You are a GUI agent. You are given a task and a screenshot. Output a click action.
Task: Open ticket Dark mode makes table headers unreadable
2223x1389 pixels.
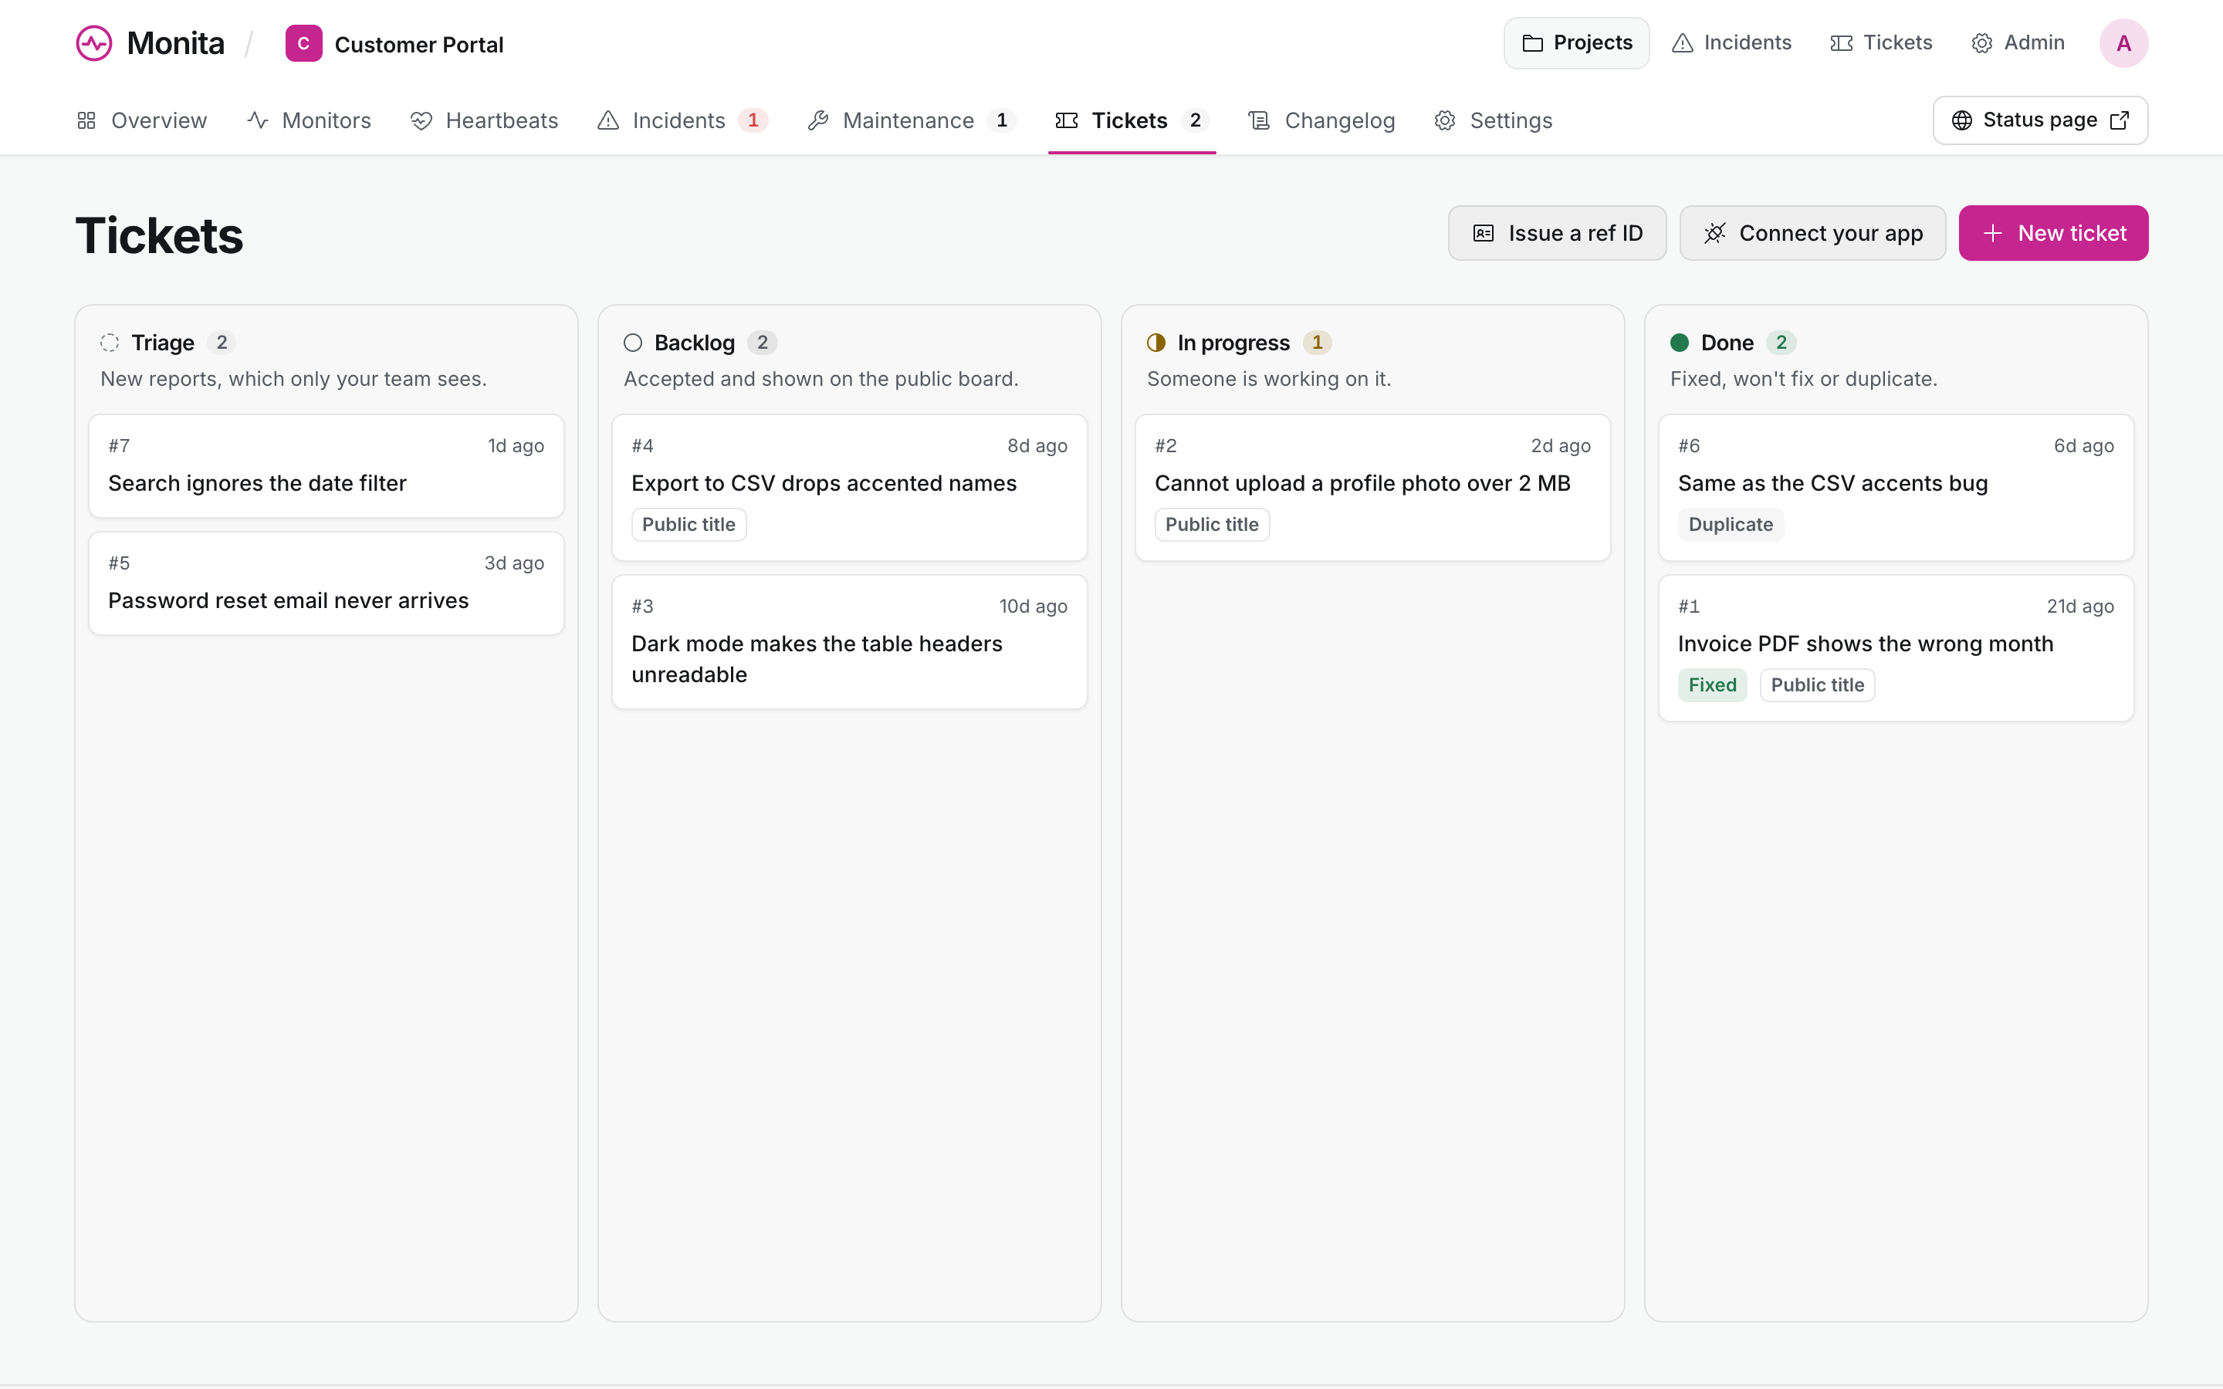(850, 642)
